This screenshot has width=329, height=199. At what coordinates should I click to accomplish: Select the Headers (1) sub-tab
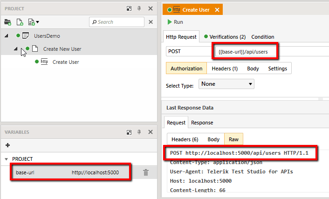coord(225,69)
